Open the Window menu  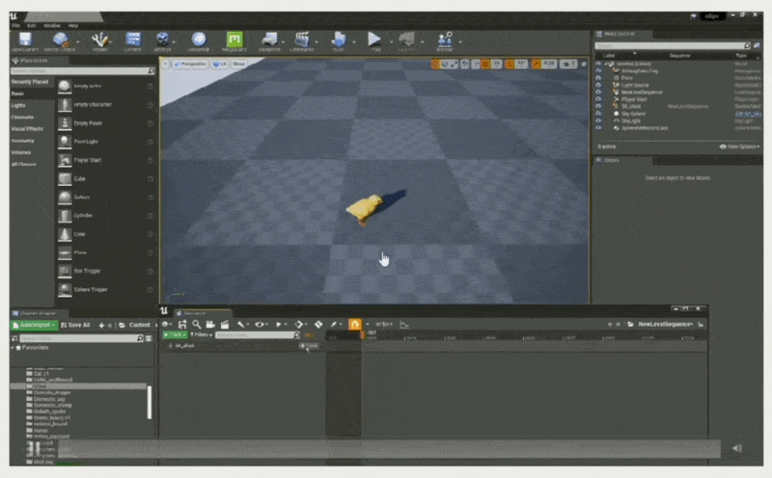51,25
